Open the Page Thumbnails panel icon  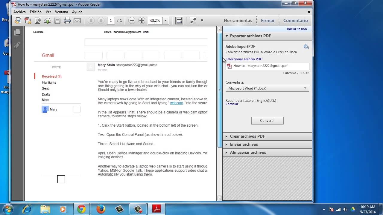tap(17, 32)
